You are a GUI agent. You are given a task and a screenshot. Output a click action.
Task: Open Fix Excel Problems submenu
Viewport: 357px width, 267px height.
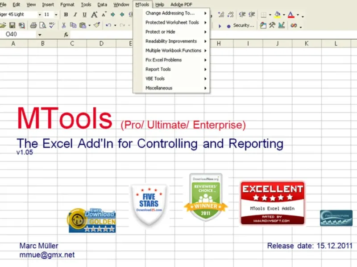(x=171, y=60)
